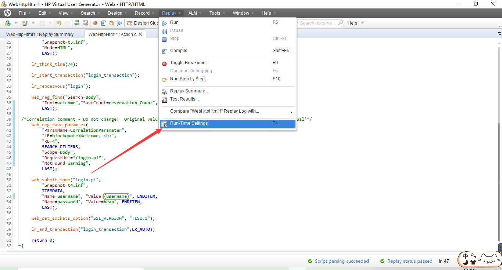Click the checklist icon before Record

tap(85, 23)
